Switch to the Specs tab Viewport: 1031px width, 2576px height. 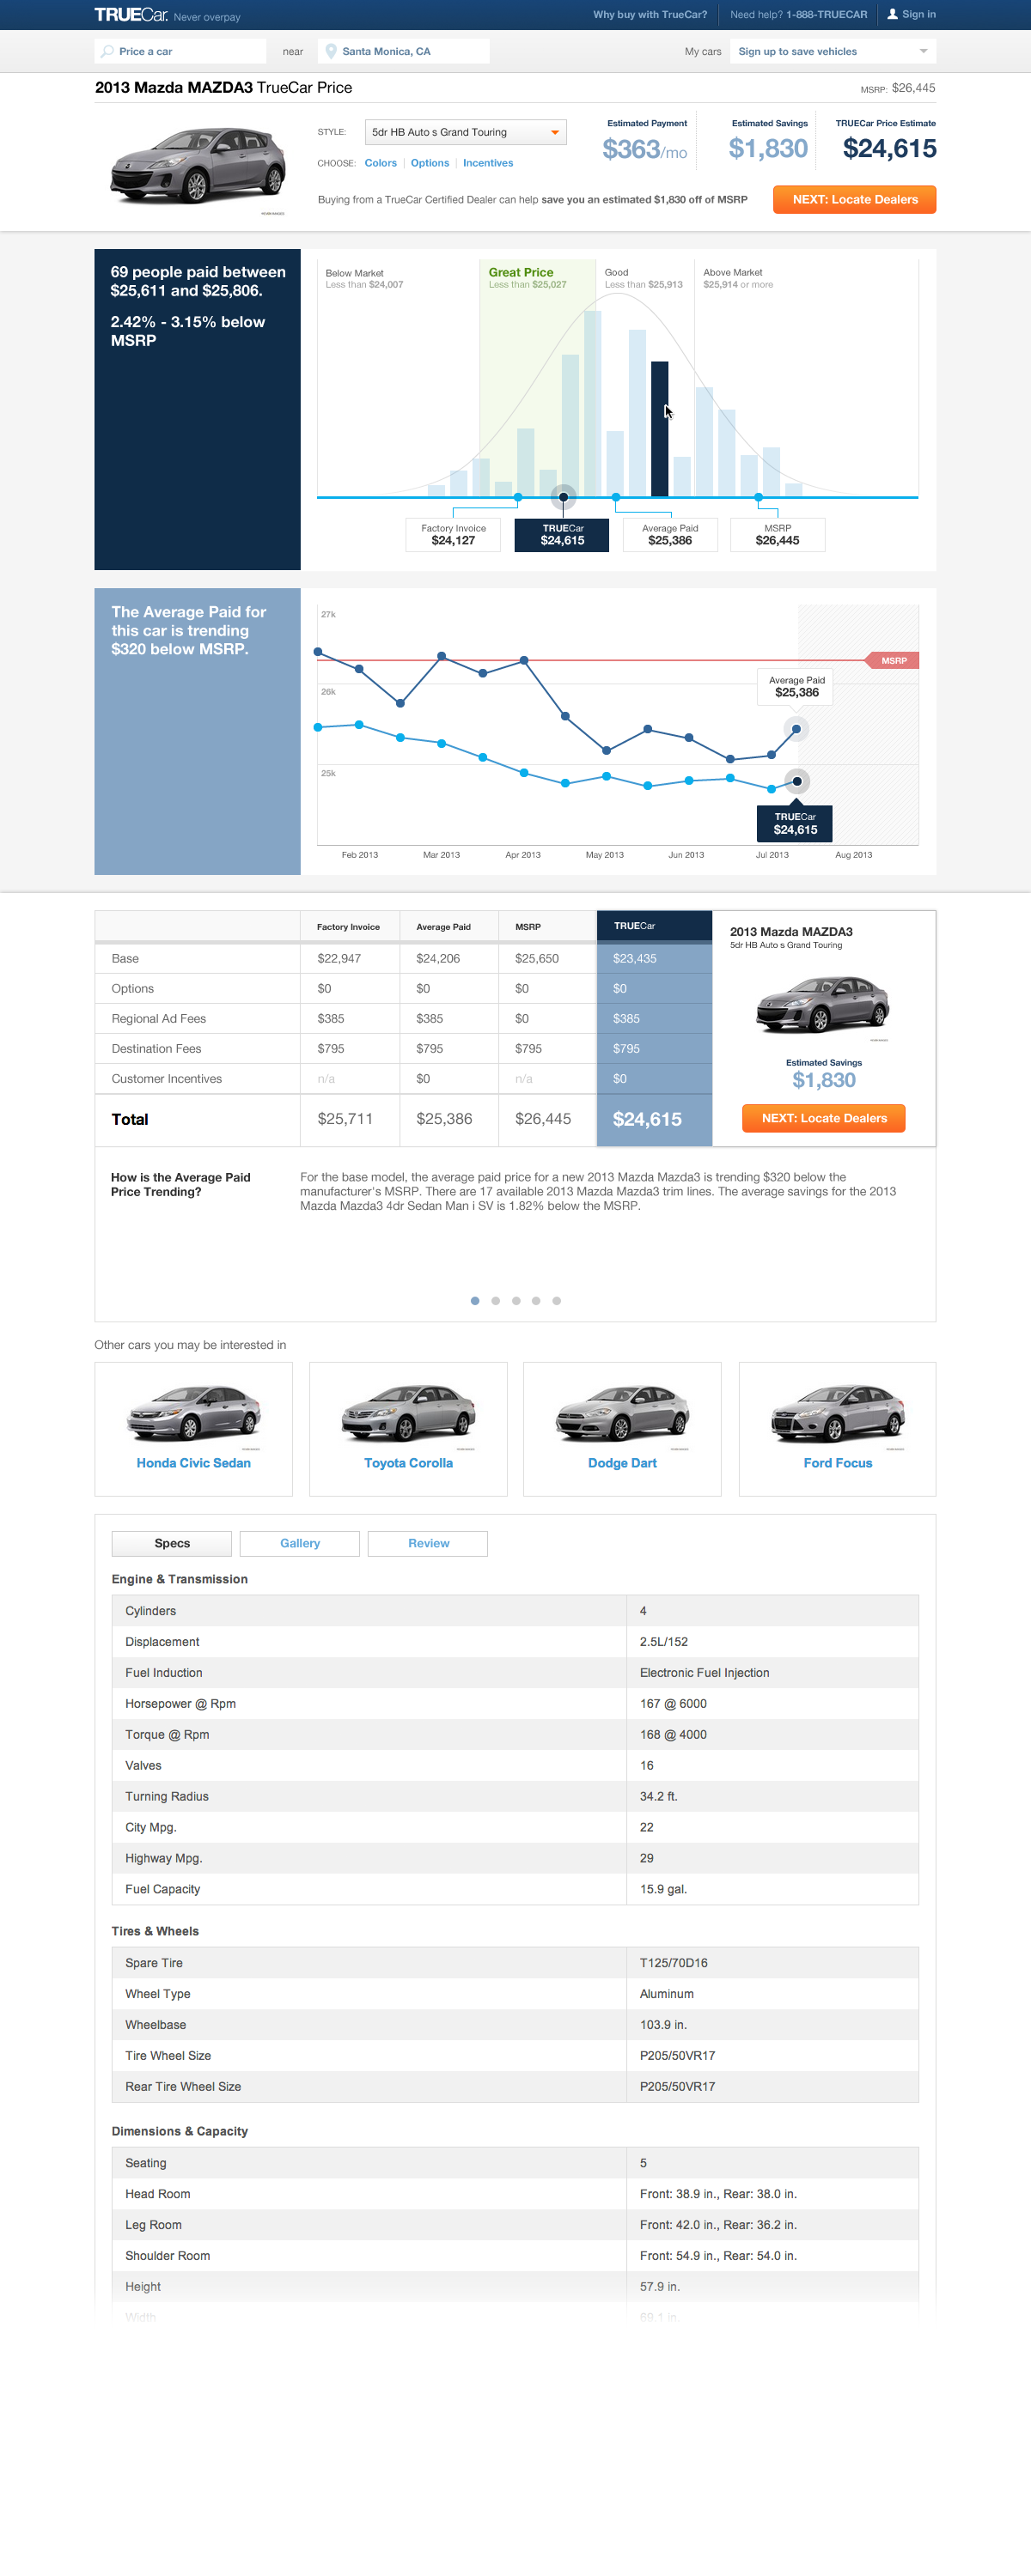tap(171, 1543)
